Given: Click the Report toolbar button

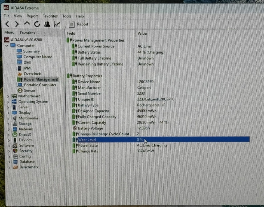Looking at the screenshot, I should tap(79, 24).
